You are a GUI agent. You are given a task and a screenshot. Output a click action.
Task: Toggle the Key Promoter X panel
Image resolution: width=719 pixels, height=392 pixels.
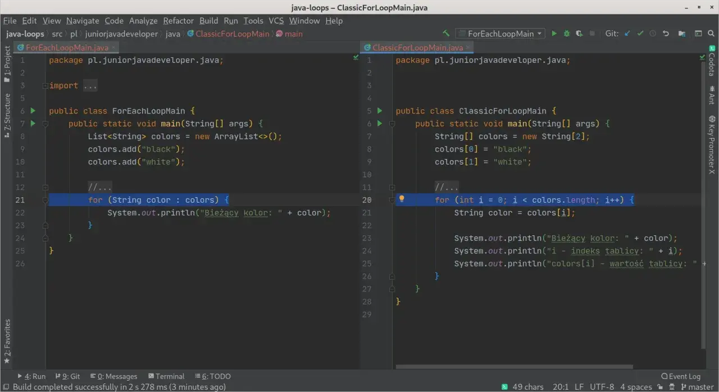click(x=712, y=145)
